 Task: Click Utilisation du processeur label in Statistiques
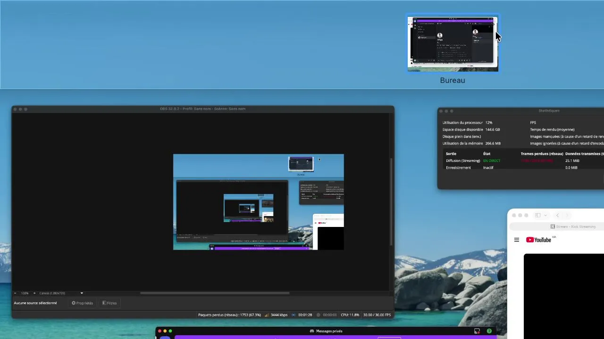[x=462, y=122]
